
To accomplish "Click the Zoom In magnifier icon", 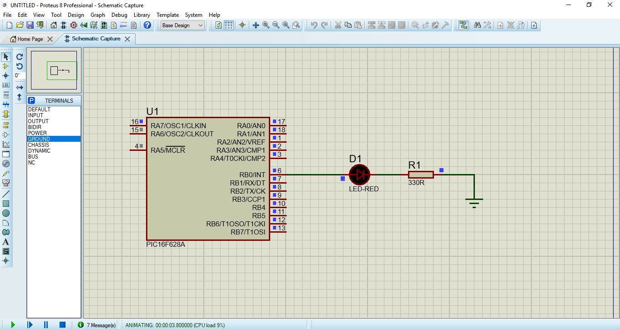I will [266, 25].
